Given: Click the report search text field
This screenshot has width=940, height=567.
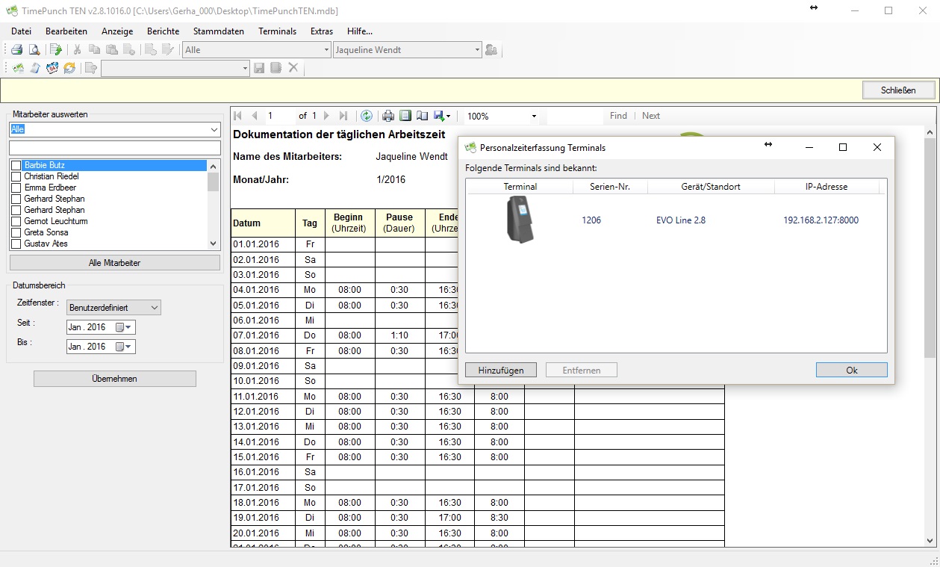Looking at the screenshot, I should [x=574, y=117].
